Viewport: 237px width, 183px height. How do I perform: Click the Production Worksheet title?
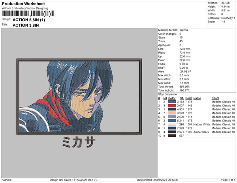coord(23,4)
